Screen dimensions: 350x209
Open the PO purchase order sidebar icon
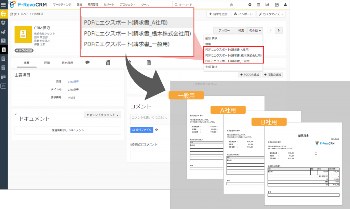[3, 68]
